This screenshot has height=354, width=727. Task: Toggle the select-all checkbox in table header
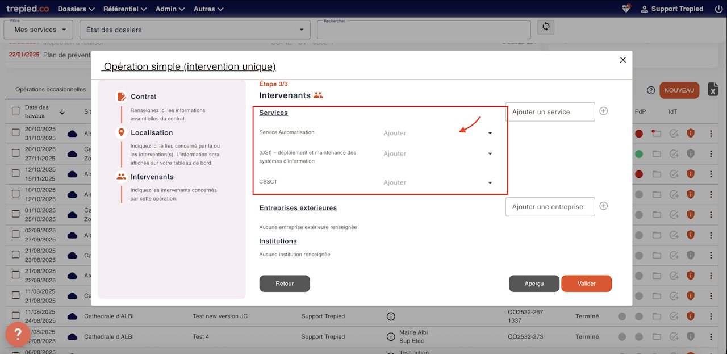(16, 111)
